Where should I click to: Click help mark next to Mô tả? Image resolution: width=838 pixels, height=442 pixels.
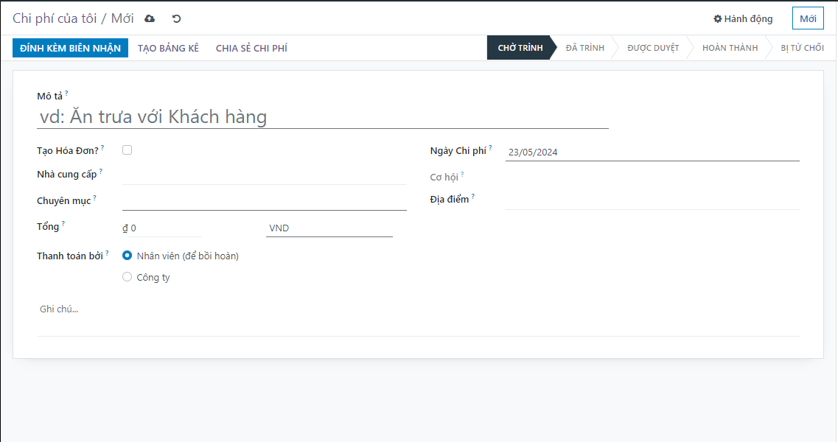point(66,93)
